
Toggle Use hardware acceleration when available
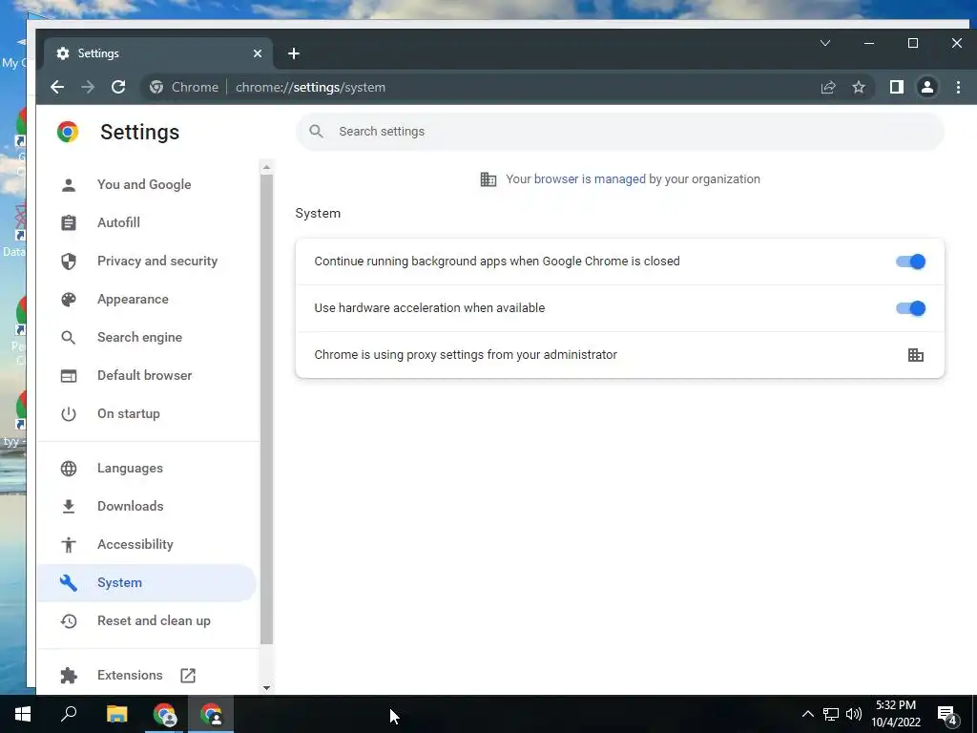tap(910, 308)
